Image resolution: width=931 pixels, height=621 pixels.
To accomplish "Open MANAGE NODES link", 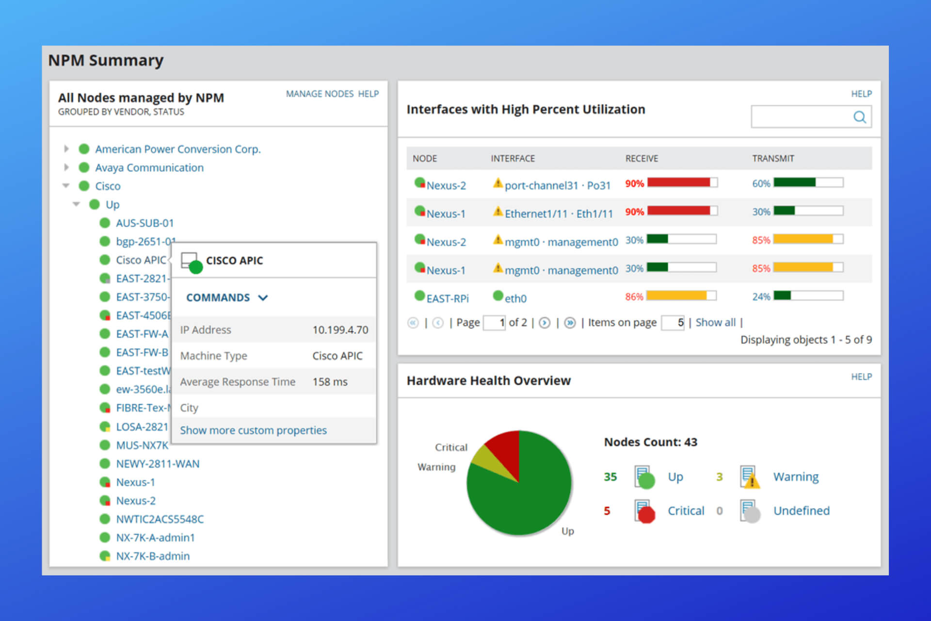I will point(320,94).
